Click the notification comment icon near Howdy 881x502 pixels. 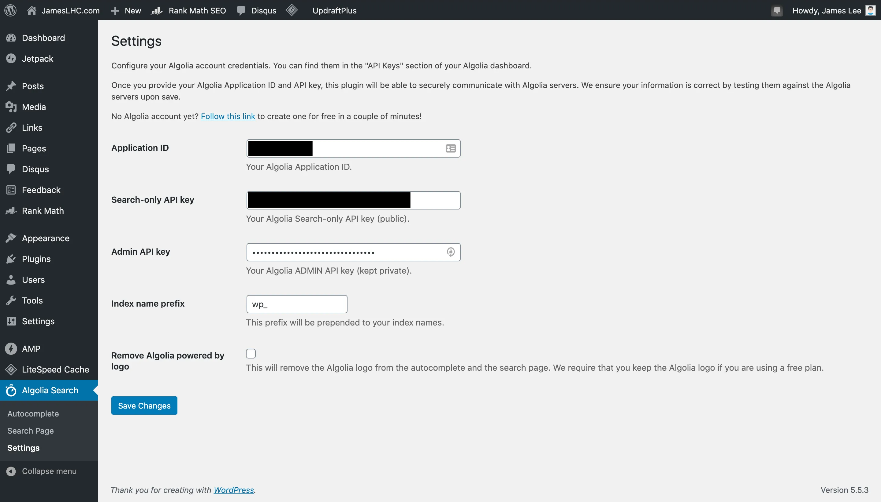click(x=777, y=11)
